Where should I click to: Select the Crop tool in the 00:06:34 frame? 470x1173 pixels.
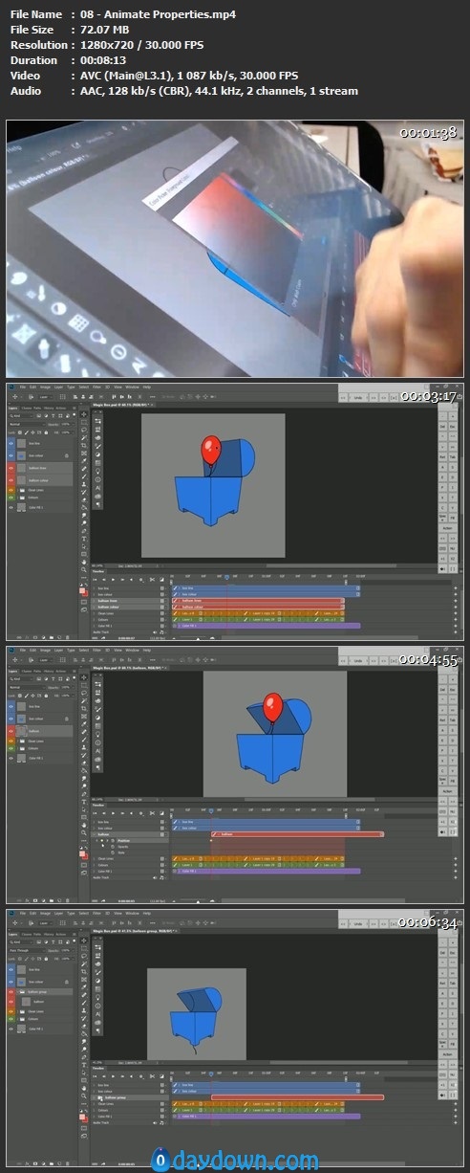(x=84, y=971)
